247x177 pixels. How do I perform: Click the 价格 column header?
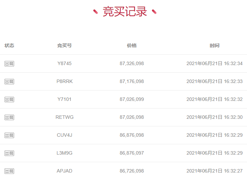[132, 45]
